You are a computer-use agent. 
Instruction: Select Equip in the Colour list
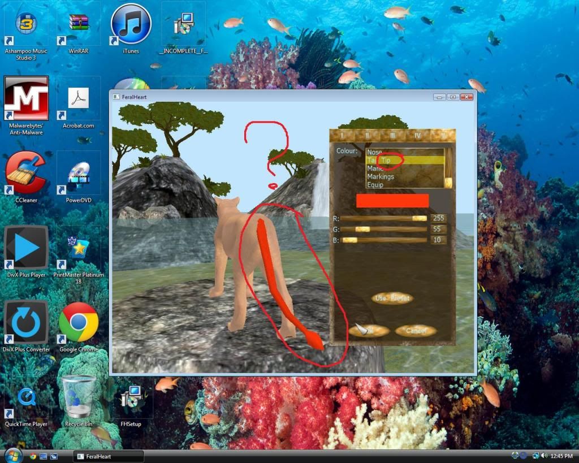405,185
